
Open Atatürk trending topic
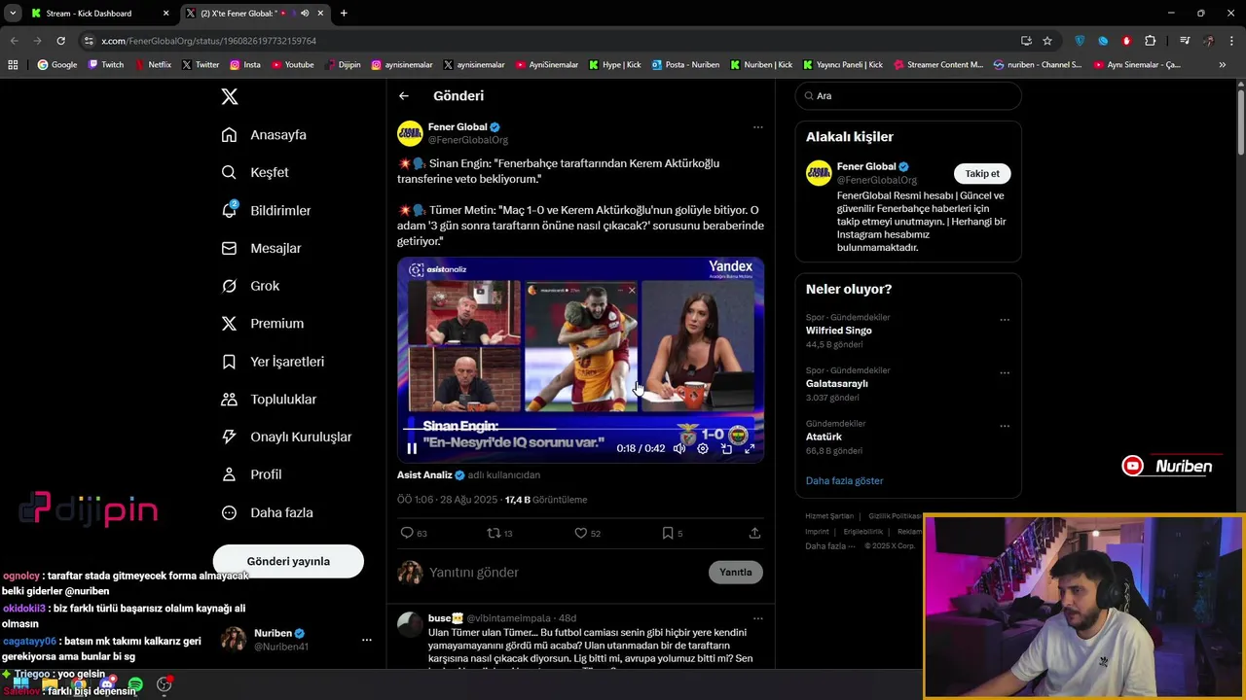tap(824, 437)
